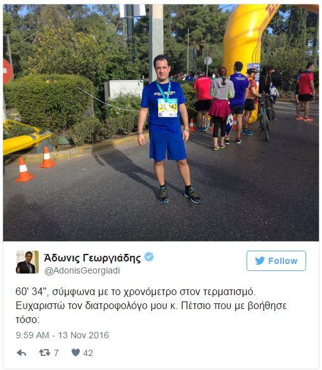Open the 9:59 AM timestamp permalink
Image resolution: width=322 pixels, height=370 pixels.
(x=32, y=335)
